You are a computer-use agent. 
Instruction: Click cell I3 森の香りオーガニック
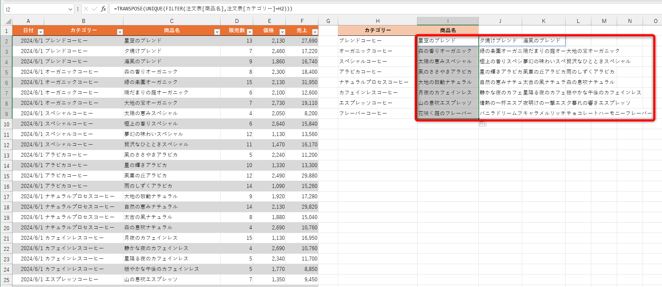pos(448,51)
